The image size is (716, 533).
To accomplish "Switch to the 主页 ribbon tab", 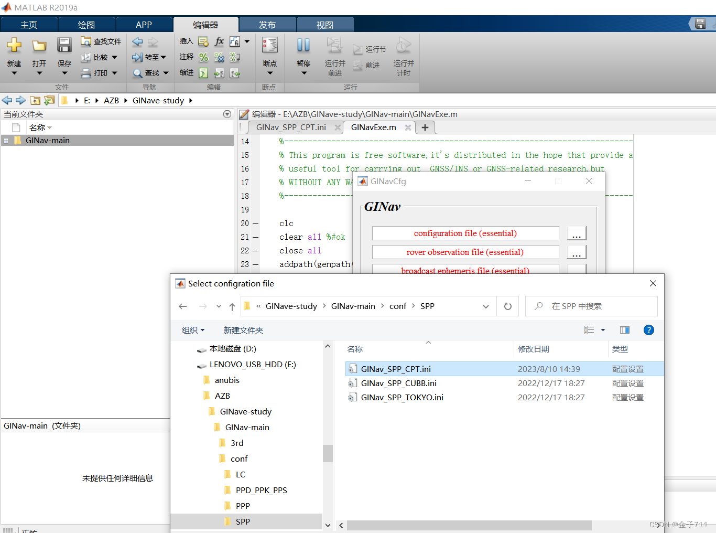I will point(29,25).
